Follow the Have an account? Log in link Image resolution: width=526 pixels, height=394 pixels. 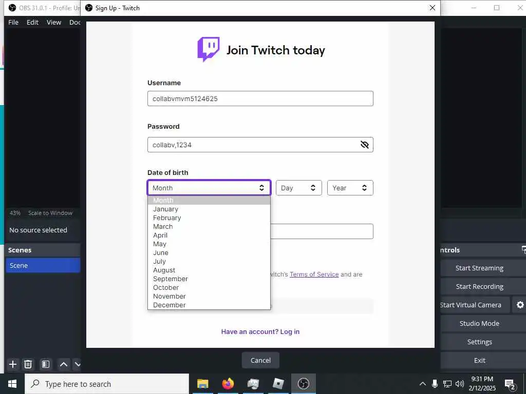click(x=260, y=332)
